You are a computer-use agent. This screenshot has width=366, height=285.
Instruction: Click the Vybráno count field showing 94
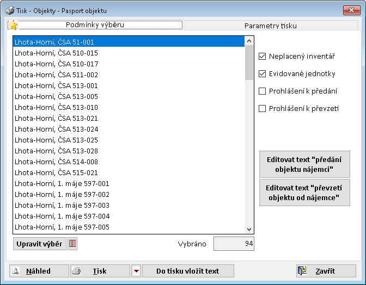(x=234, y=244)
